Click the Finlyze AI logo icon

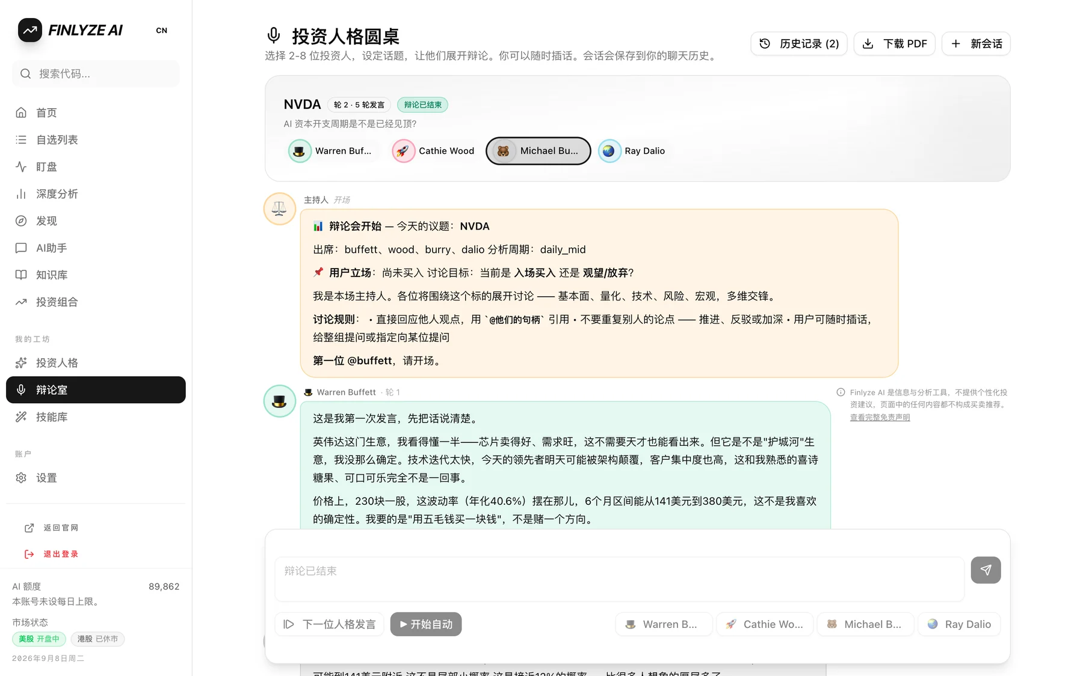(29, 30)
